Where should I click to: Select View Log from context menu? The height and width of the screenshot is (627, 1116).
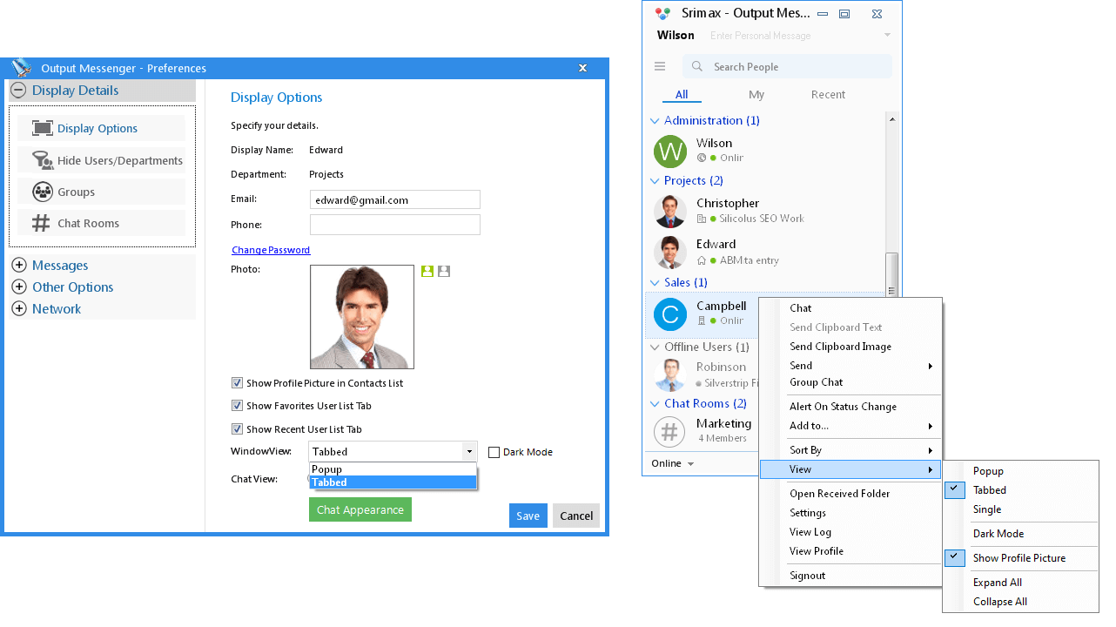850,532
